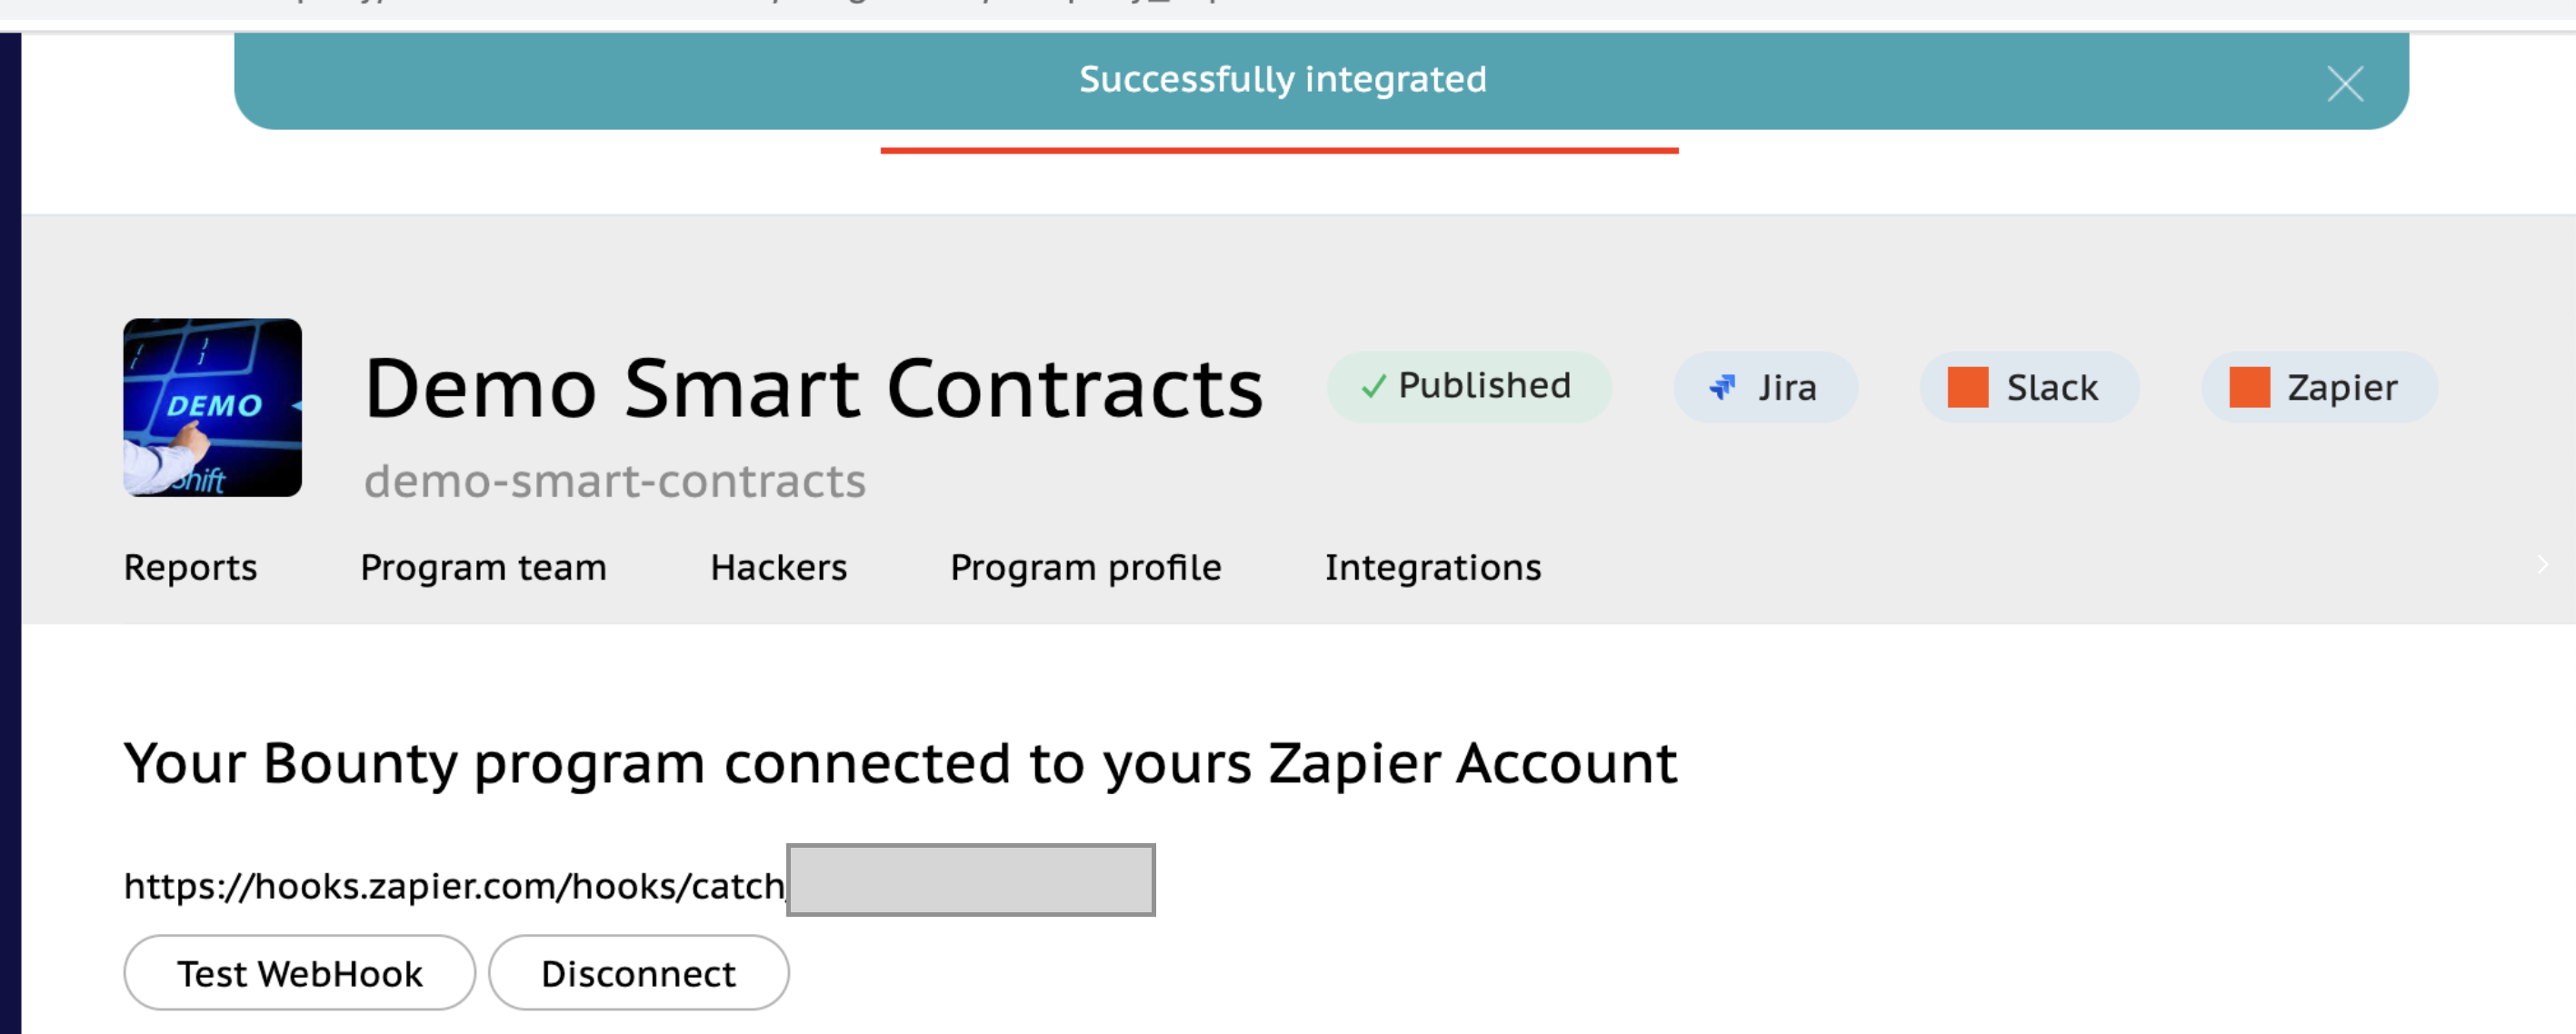
Task: Click the green Published checkmark icon
Action: (x=1374, y=386)
